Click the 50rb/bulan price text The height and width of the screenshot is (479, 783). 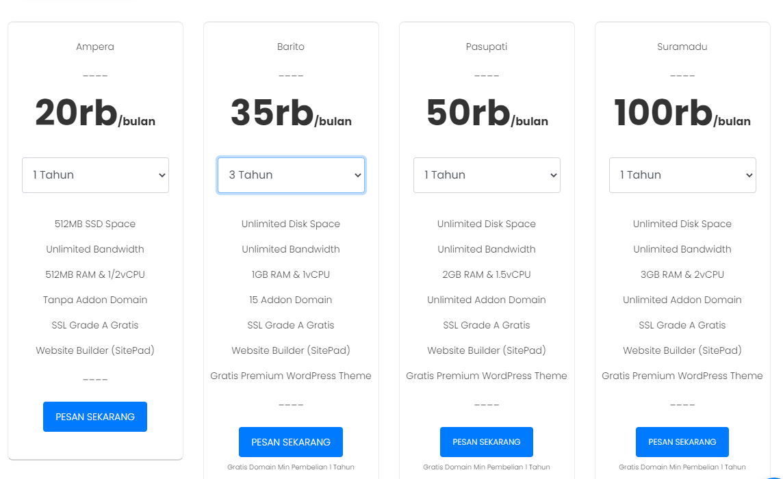pyautogui.click(x=487, y=114)
